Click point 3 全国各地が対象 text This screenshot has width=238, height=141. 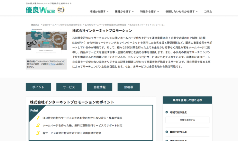click(x=72, y=133)
